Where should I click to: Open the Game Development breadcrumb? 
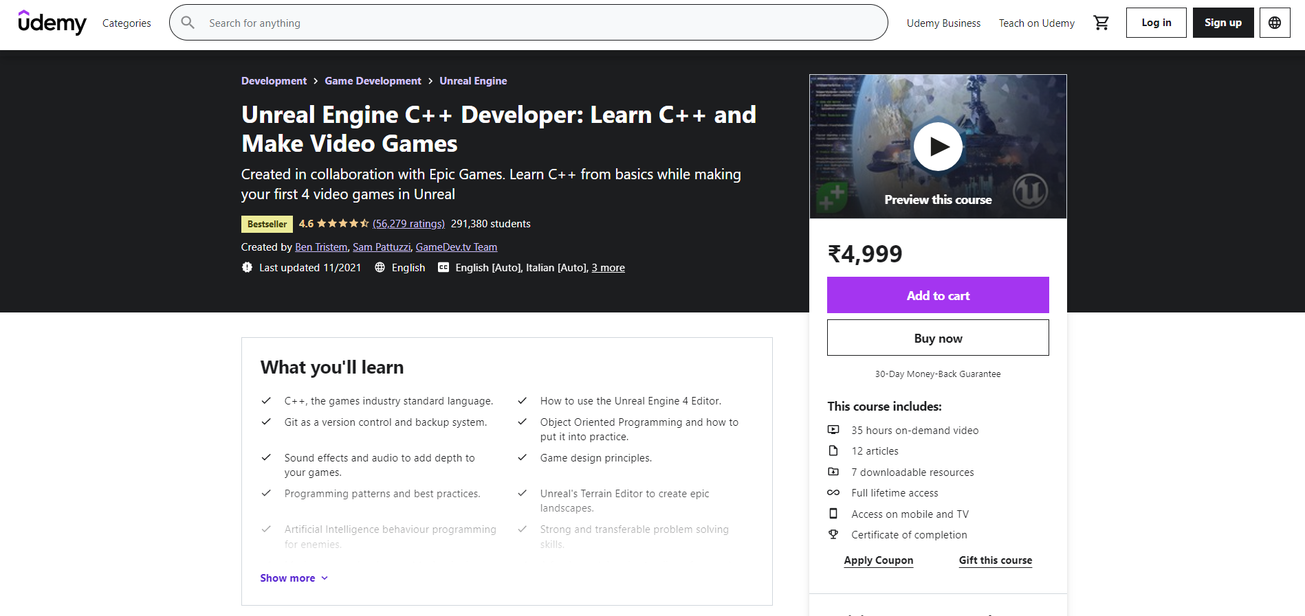pos(373,81)
